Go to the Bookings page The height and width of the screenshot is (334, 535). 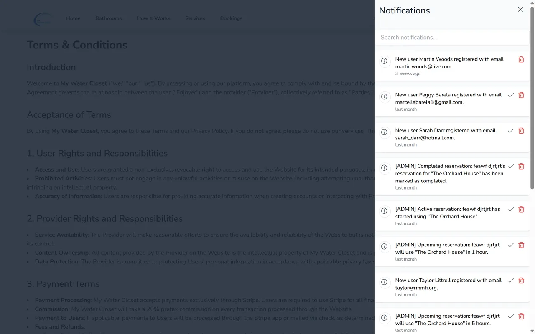231,18
